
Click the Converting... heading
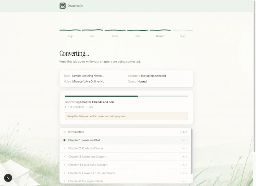74,53
